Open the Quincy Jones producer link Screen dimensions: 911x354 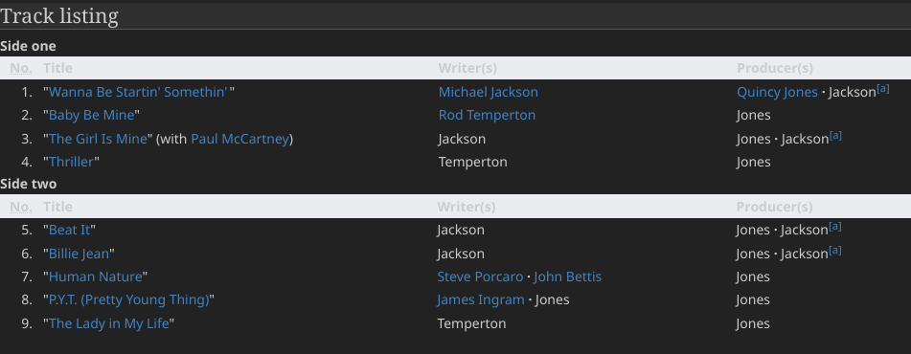(x=777, y=92)
